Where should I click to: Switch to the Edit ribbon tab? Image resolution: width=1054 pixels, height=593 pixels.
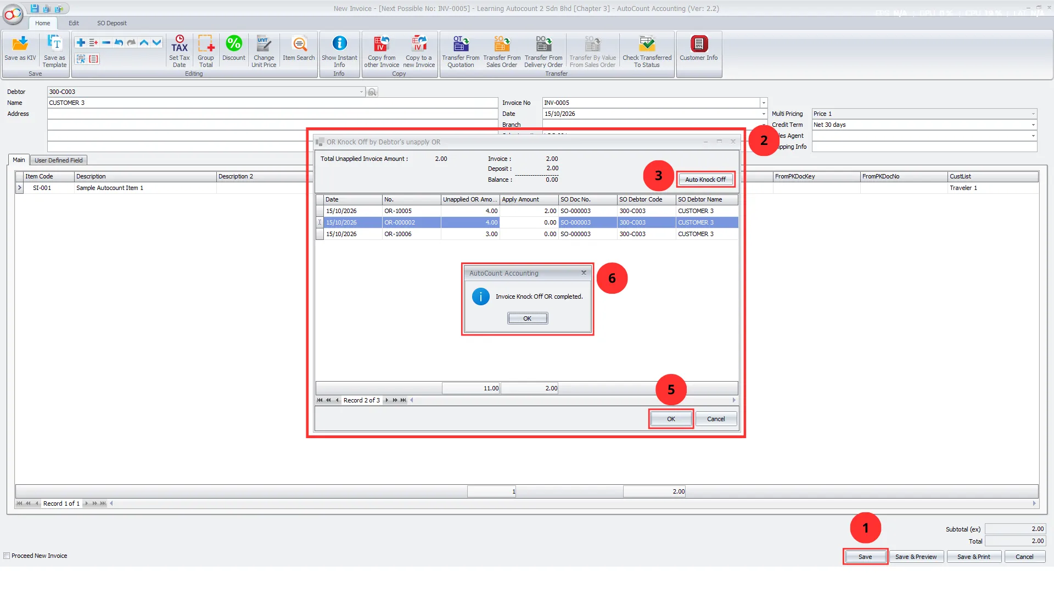[x=74, y=23]
